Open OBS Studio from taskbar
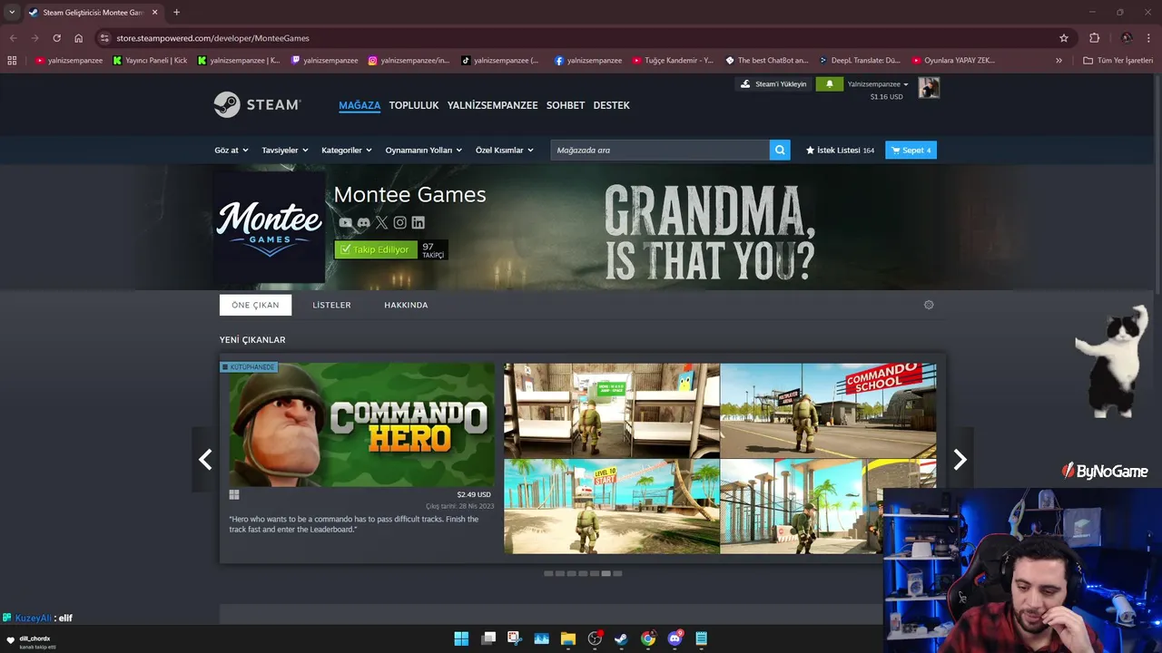Viewport: 1162px width, 653px height. (x=595, y=638)
